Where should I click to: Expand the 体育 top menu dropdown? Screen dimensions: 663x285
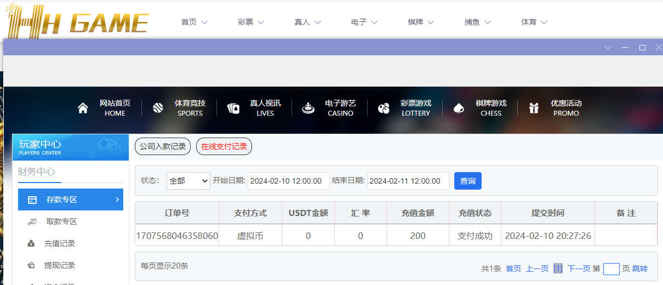coord(534,22)
